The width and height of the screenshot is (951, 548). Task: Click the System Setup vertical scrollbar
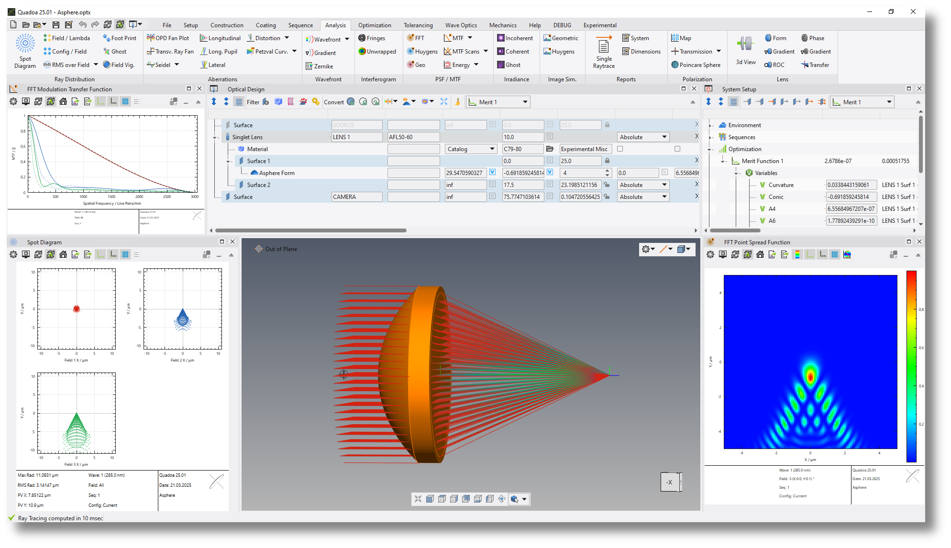[x=920, y=143]
